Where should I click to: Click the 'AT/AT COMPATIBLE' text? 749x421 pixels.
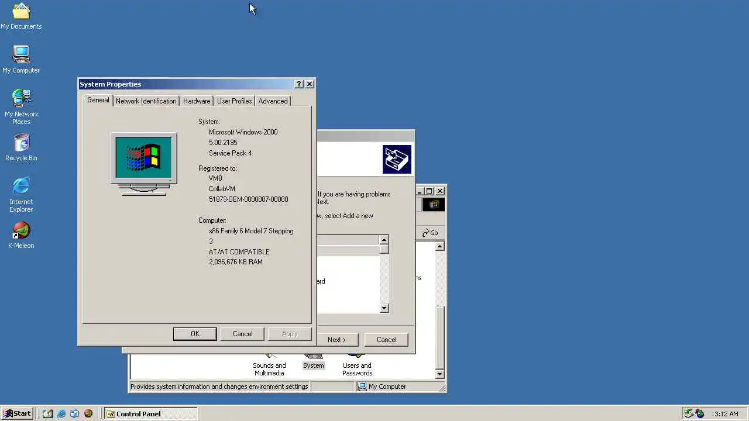tap(239, 252)
